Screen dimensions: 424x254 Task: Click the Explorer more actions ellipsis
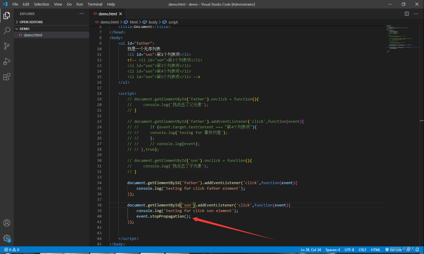click(82, 14)
